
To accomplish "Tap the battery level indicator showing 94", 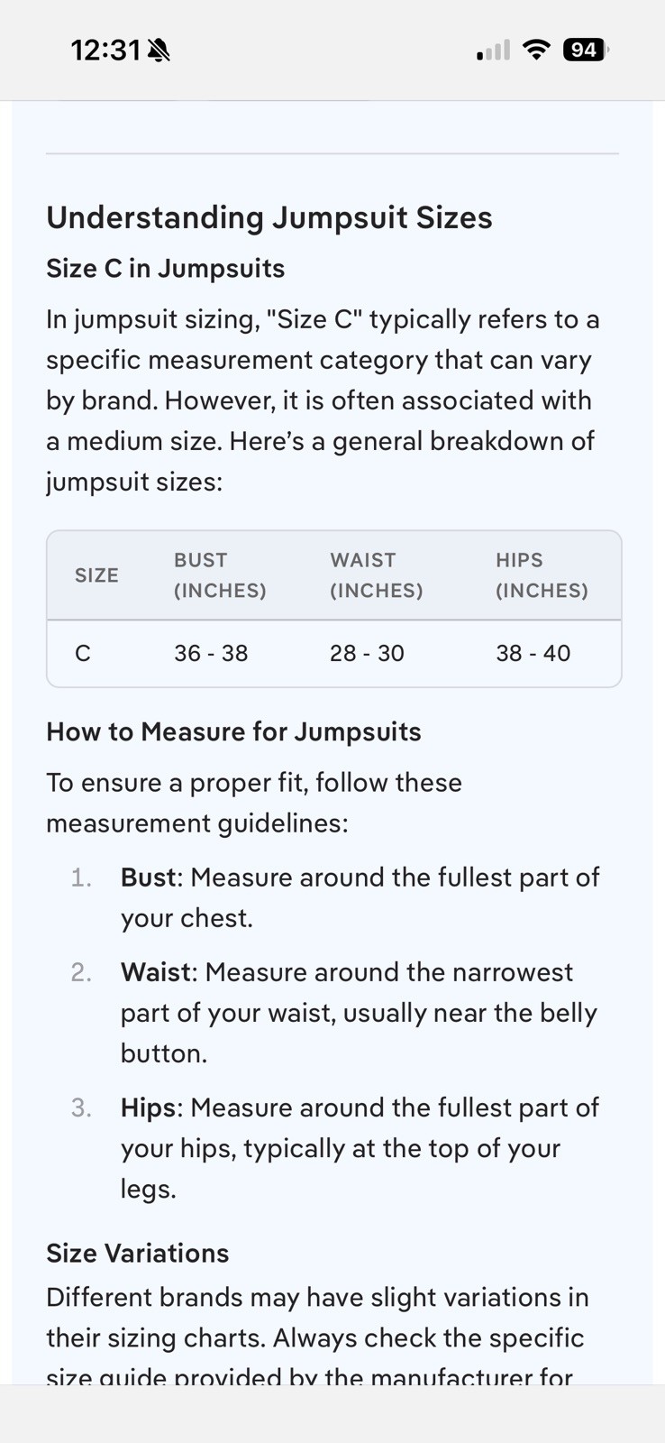I will [x=585, y=50].
